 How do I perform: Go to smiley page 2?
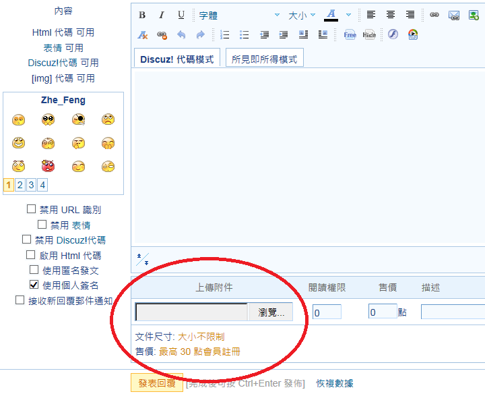[x=20, y=185]
